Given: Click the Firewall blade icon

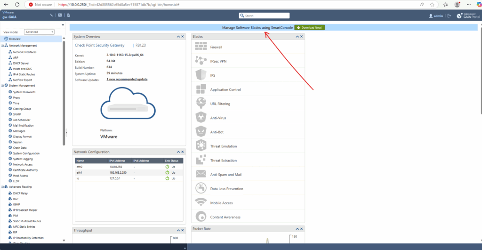Looking at the screenshot, I should 201,47.
